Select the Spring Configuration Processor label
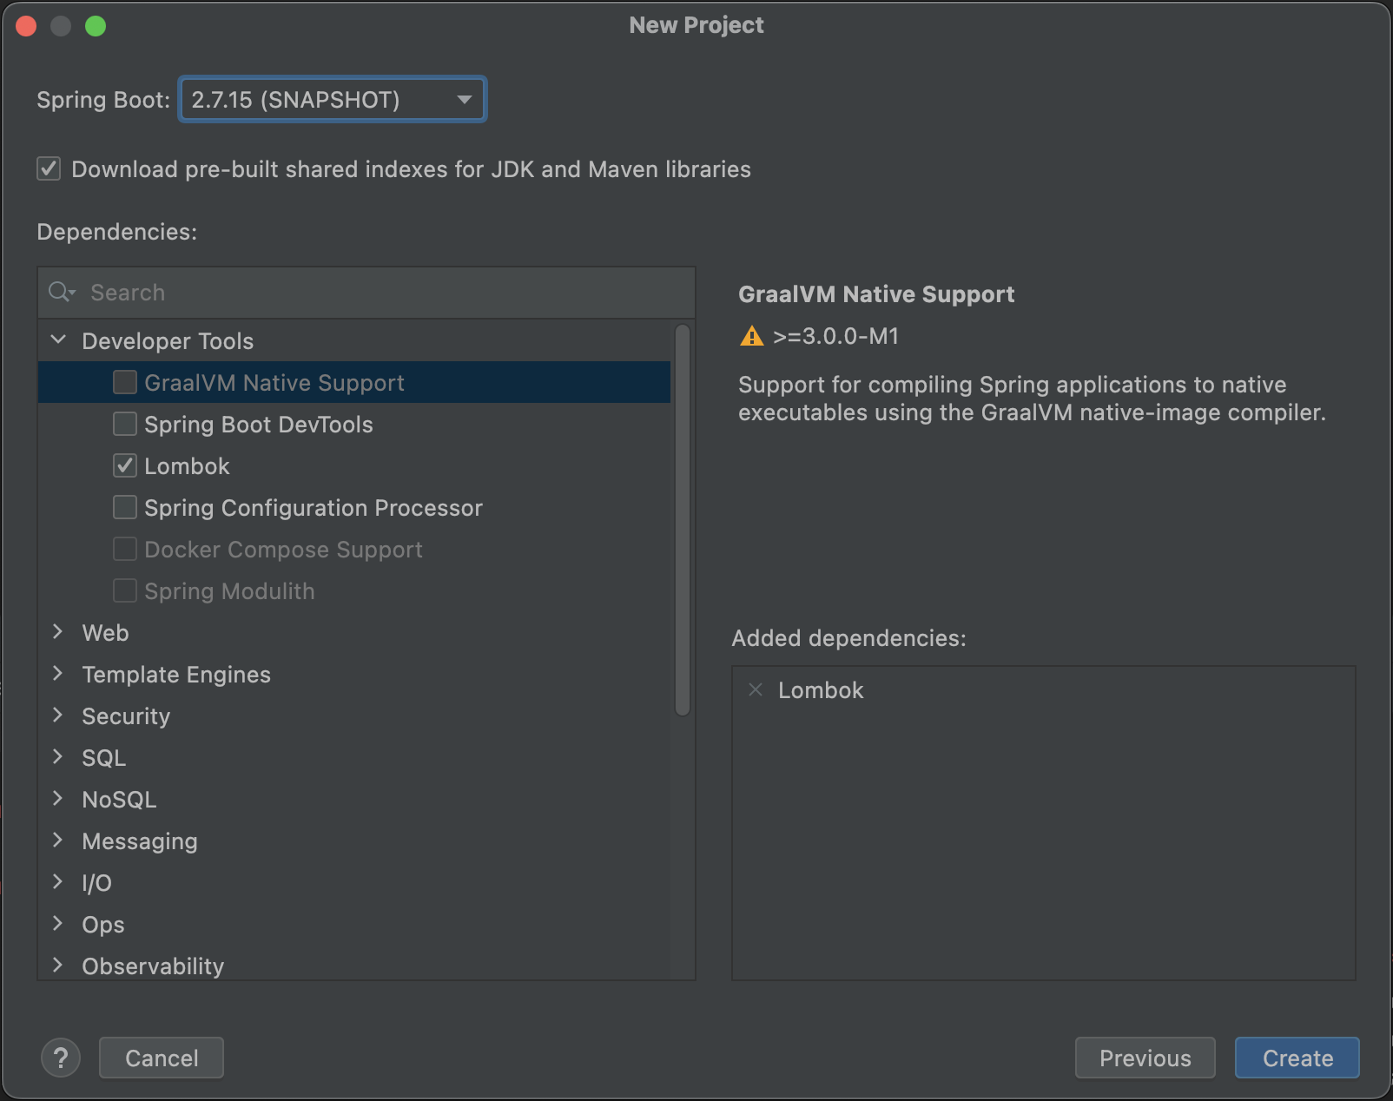Viewport: 1393px width, 1101px height. coord(314,508)
